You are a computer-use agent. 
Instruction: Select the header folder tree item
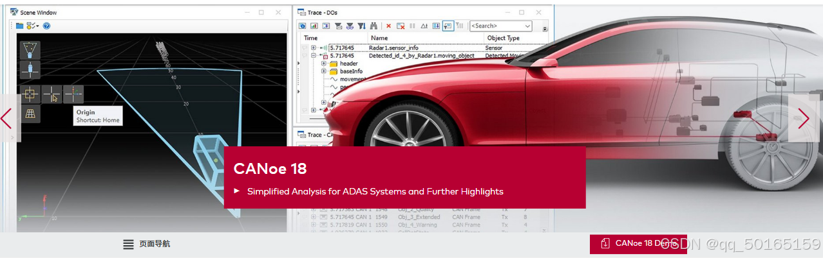343,64
